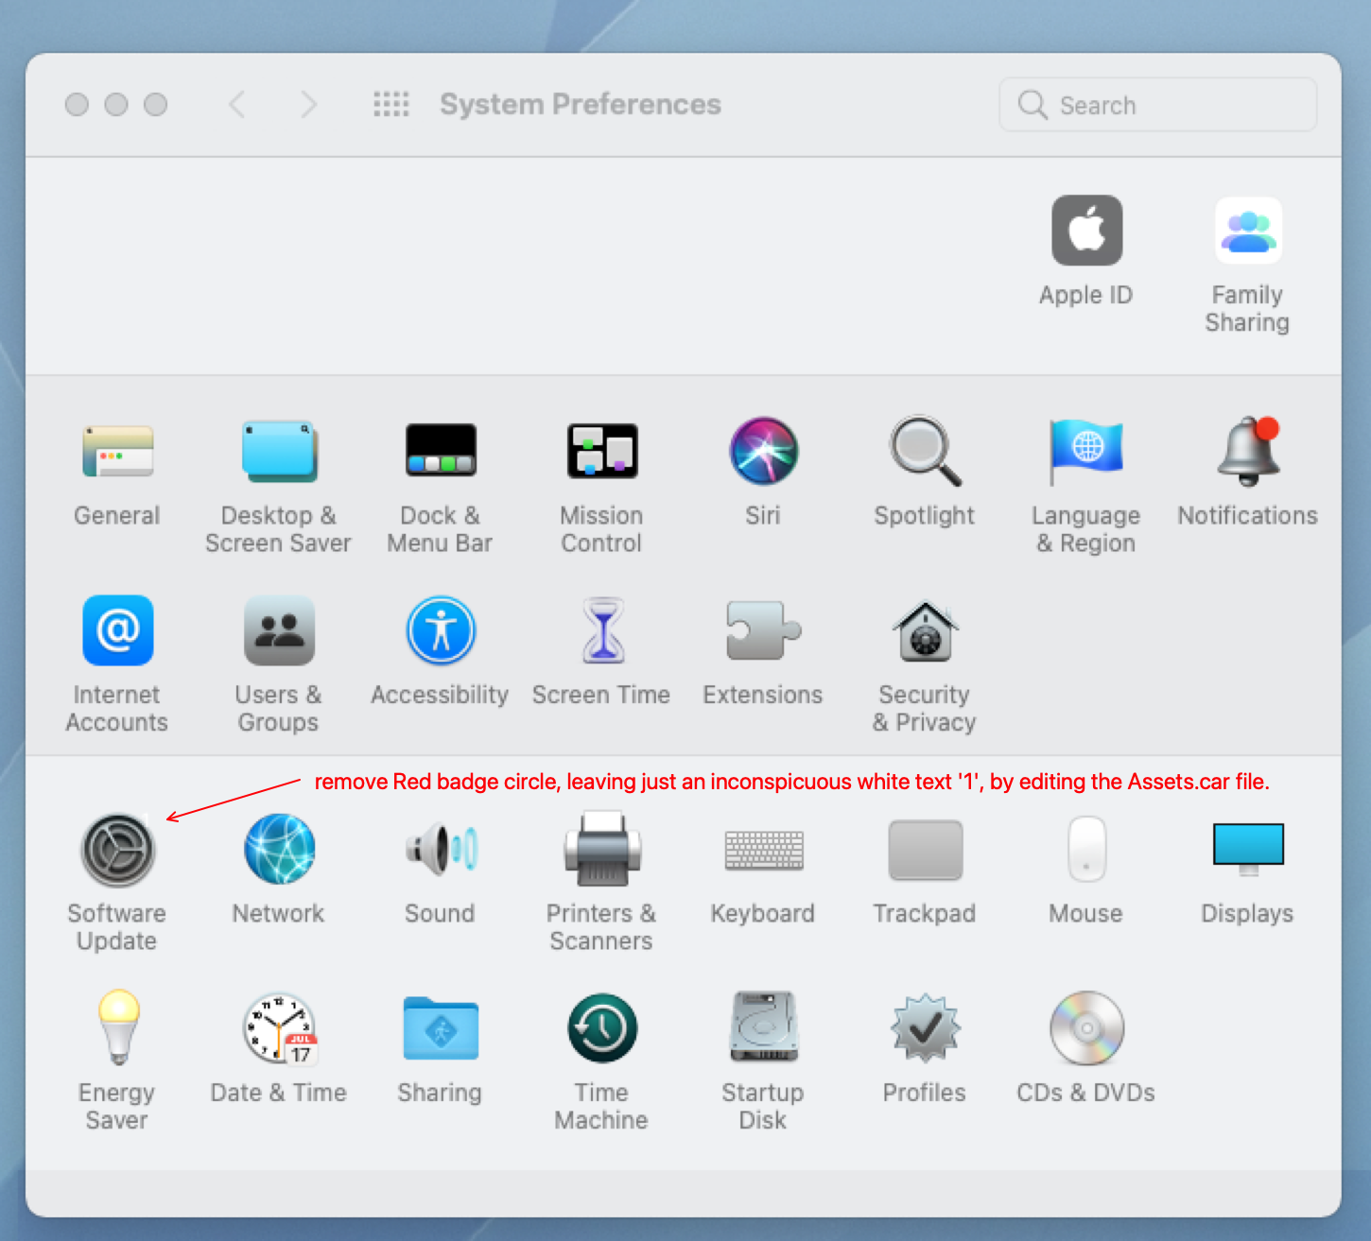This screenshot has width=1371, height=1241.
Task: Open Extensions preferences
Action: coord(763,630)
